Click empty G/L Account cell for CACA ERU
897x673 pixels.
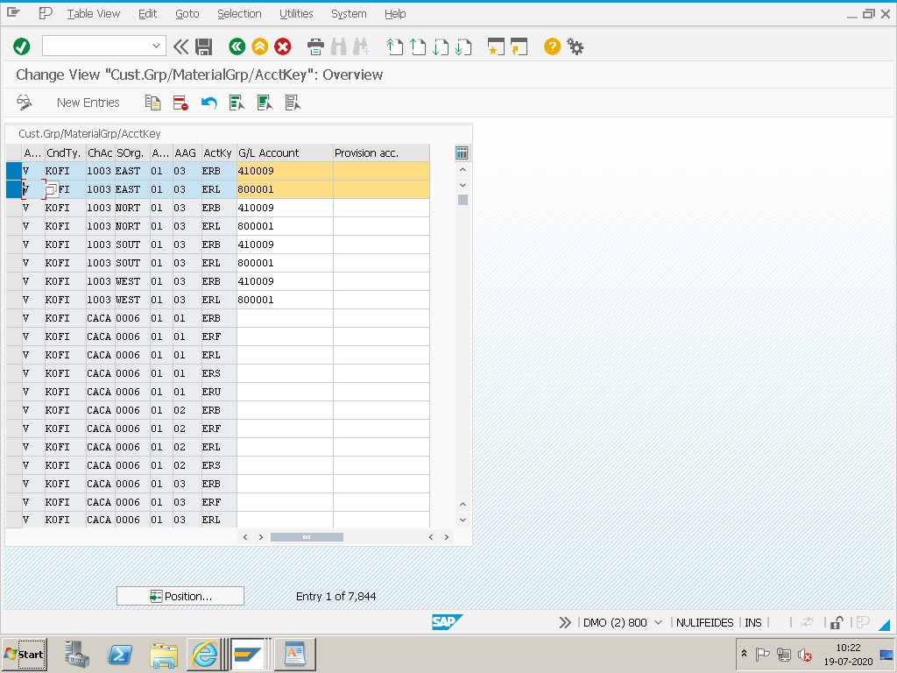click(285, 392)
